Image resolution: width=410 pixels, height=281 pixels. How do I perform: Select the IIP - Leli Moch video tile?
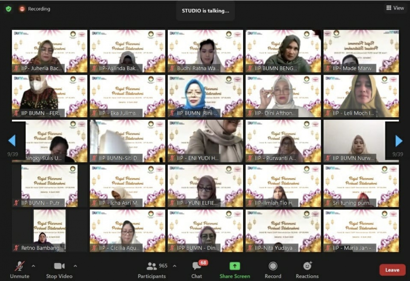click(361, 96)
